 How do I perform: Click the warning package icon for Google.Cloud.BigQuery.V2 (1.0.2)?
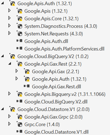pyautogui.click(x=13, y=56)
